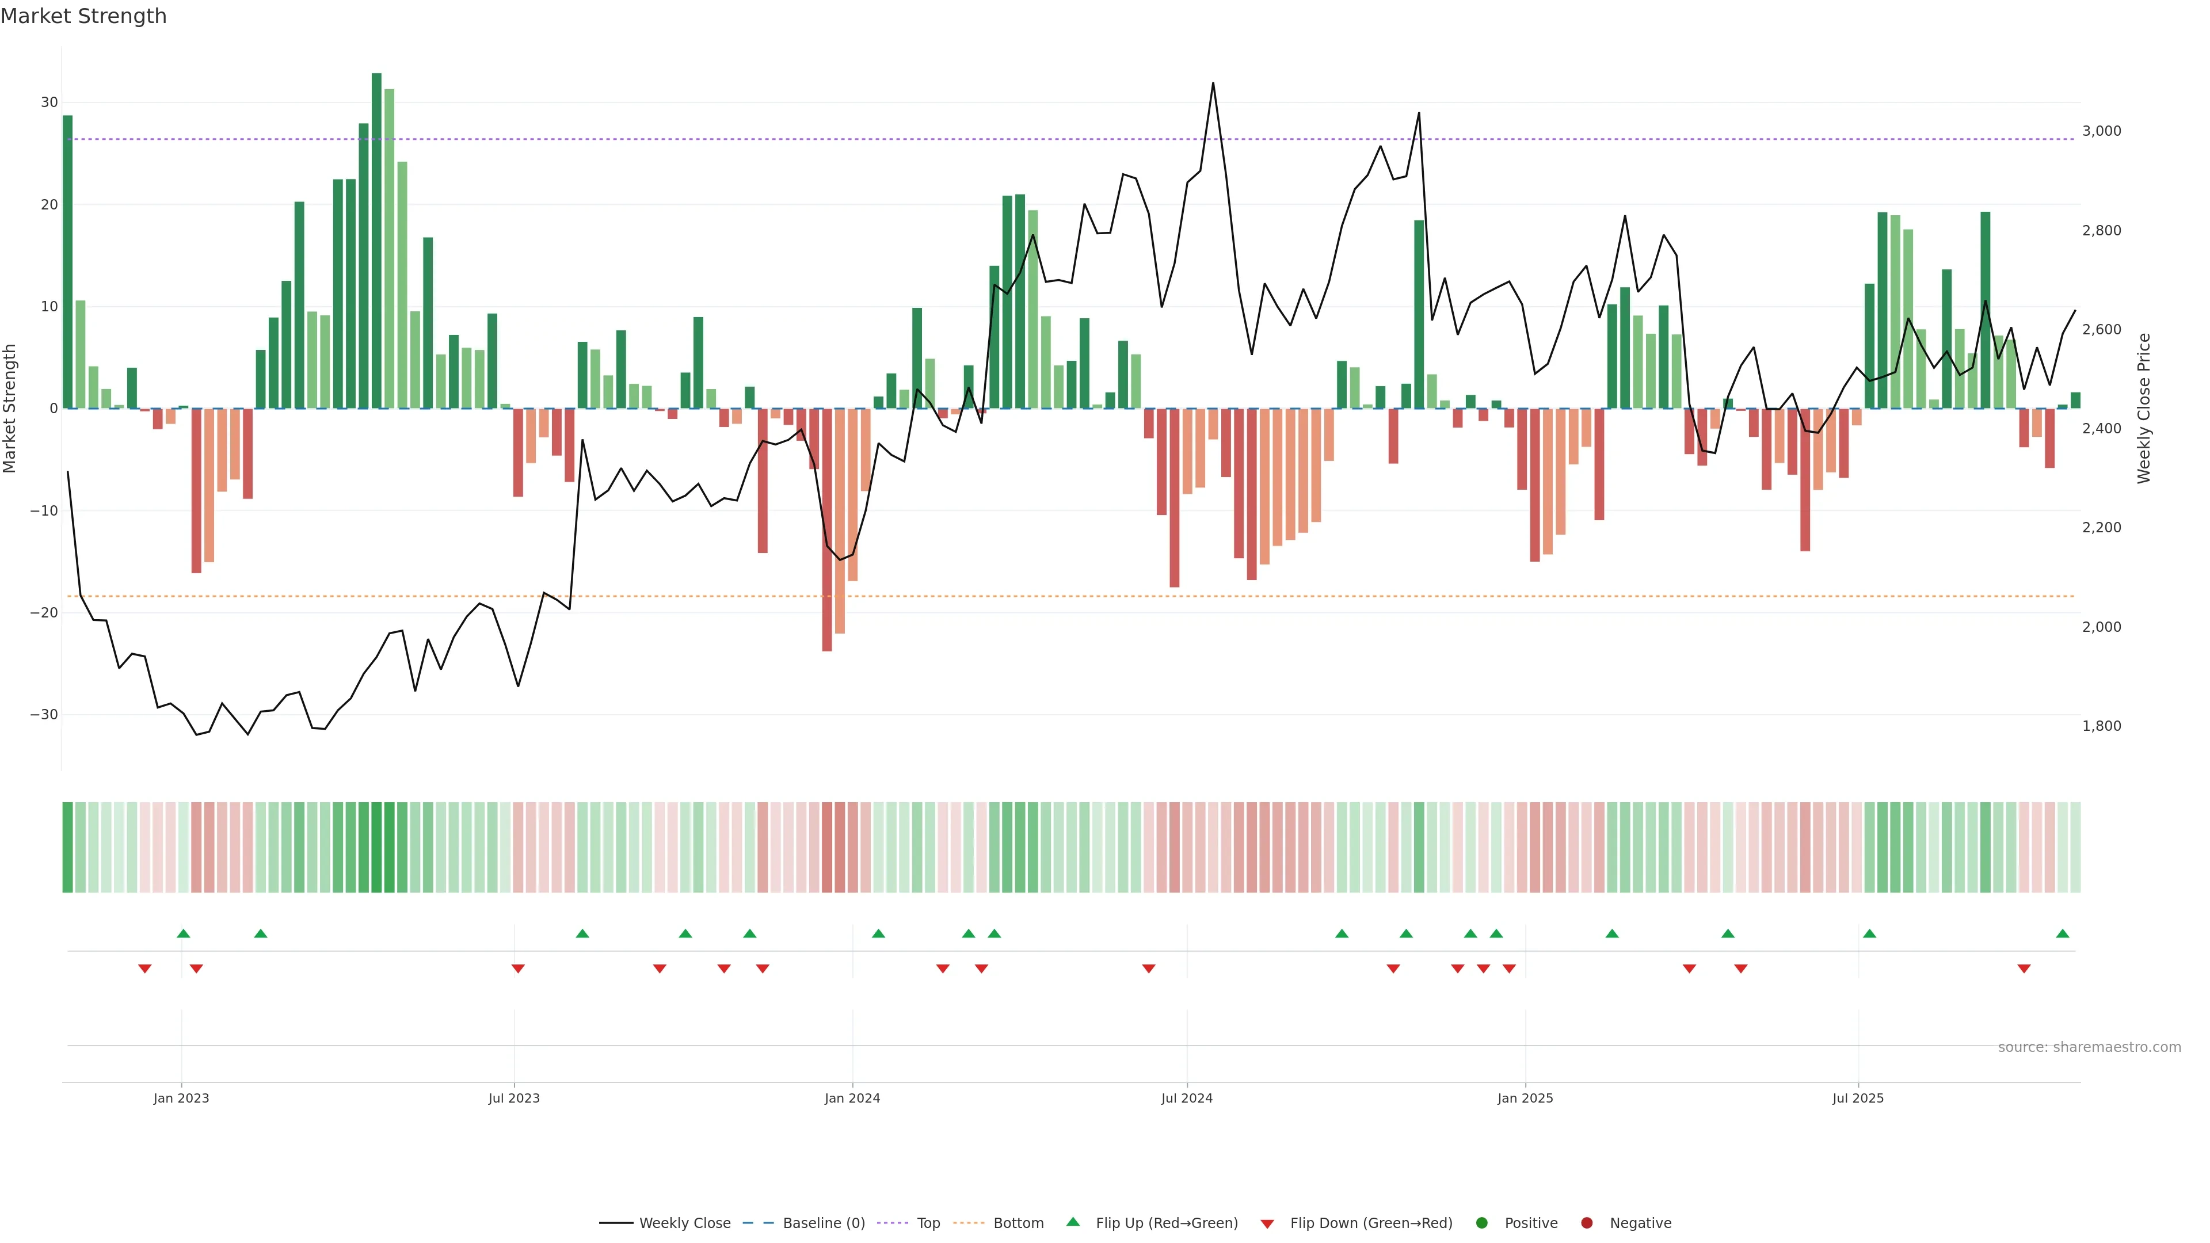Click the Market Strength chart title
Image resolution: width=2210 pixels, height=1243 pixels.
click(83, 16)
